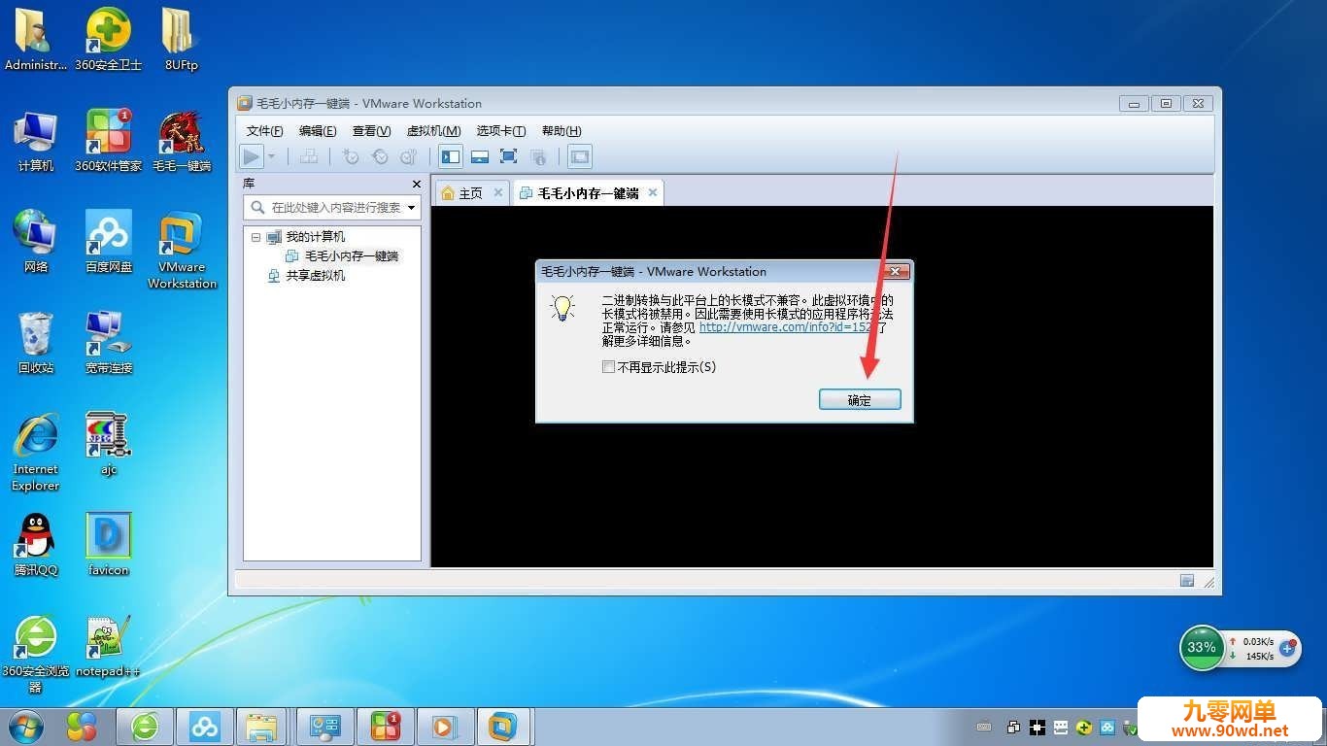Toggle the library sidebar view icon
Image resolution: width=1327 pixels, height=746 pixels.
point(451,156)
